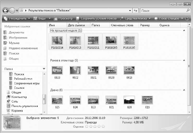Collapse the 'Давно' group arrow
Screen dimensions: 193x133
(x=184, y=90)
